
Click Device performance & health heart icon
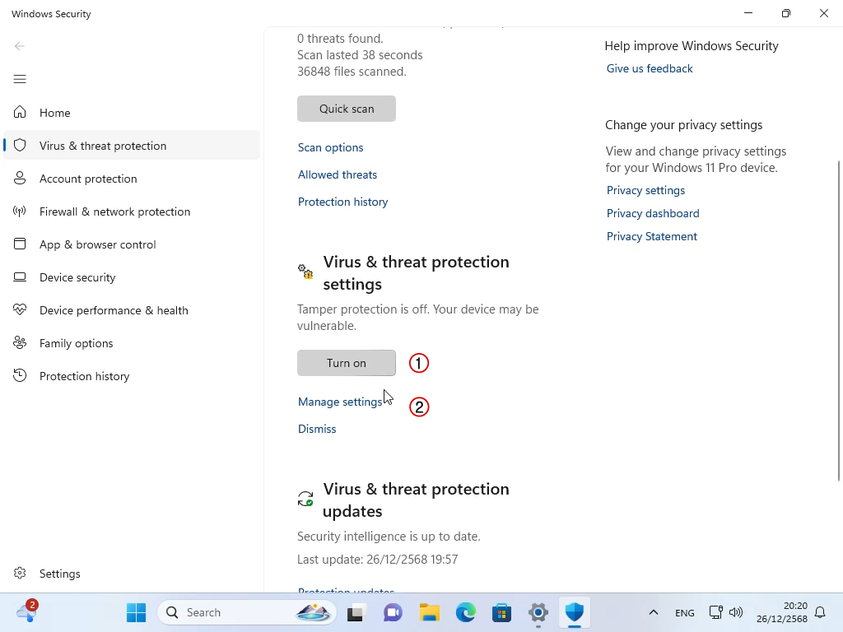(x=20, y=310)
